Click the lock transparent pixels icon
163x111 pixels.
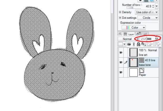[x=143, y=44]
